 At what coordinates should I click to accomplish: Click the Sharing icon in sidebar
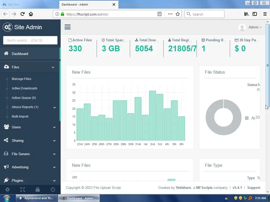coord(6,140)
